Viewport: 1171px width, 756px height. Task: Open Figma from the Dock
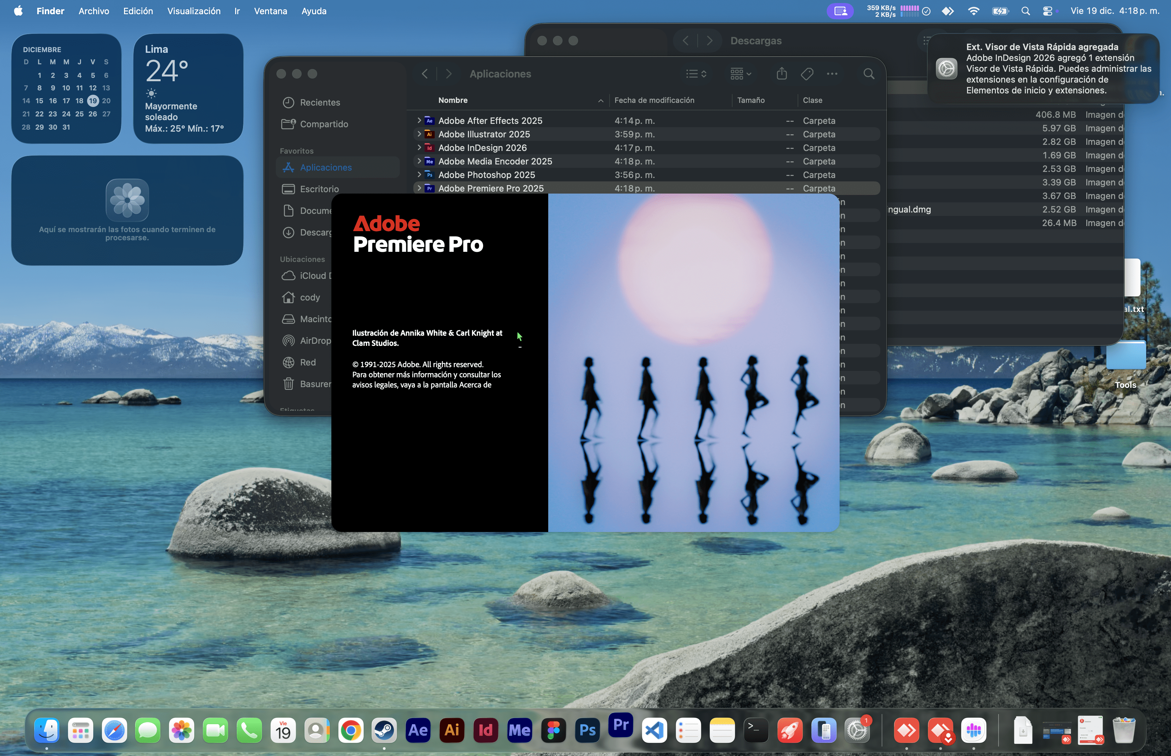(x=553, y=731)
